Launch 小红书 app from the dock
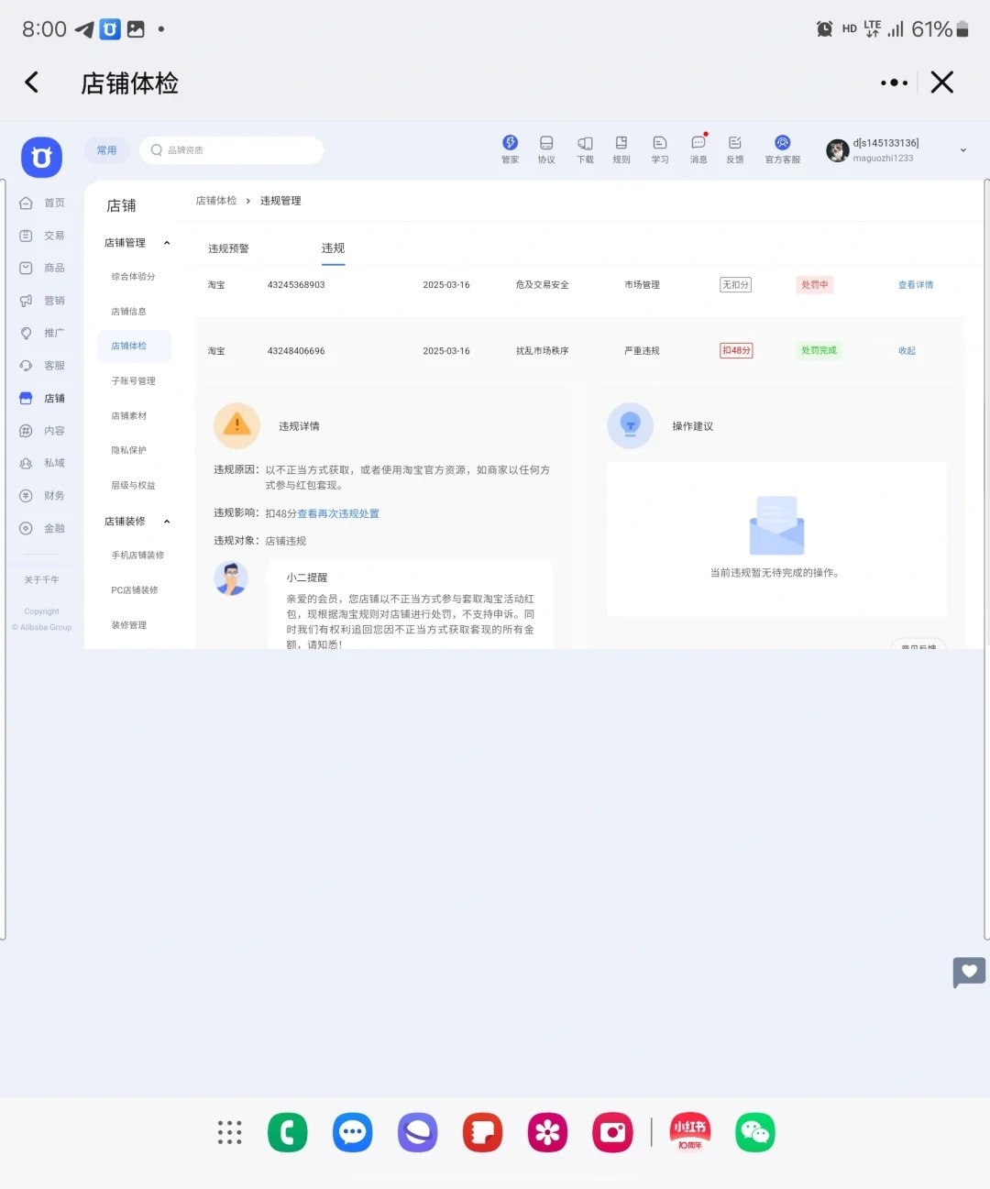990x1189 pixels. (690, 1133)
